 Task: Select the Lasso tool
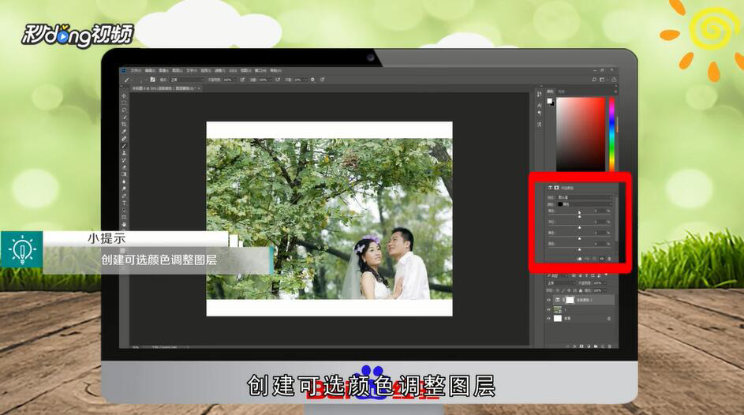click(x=124, y=110)
